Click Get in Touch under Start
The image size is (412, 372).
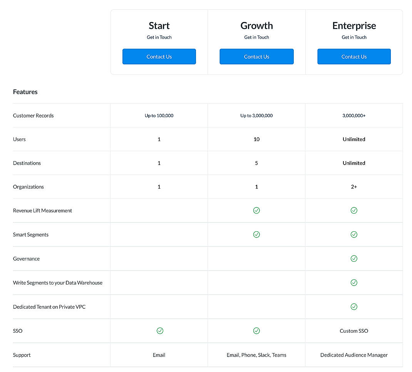point(159,37)
